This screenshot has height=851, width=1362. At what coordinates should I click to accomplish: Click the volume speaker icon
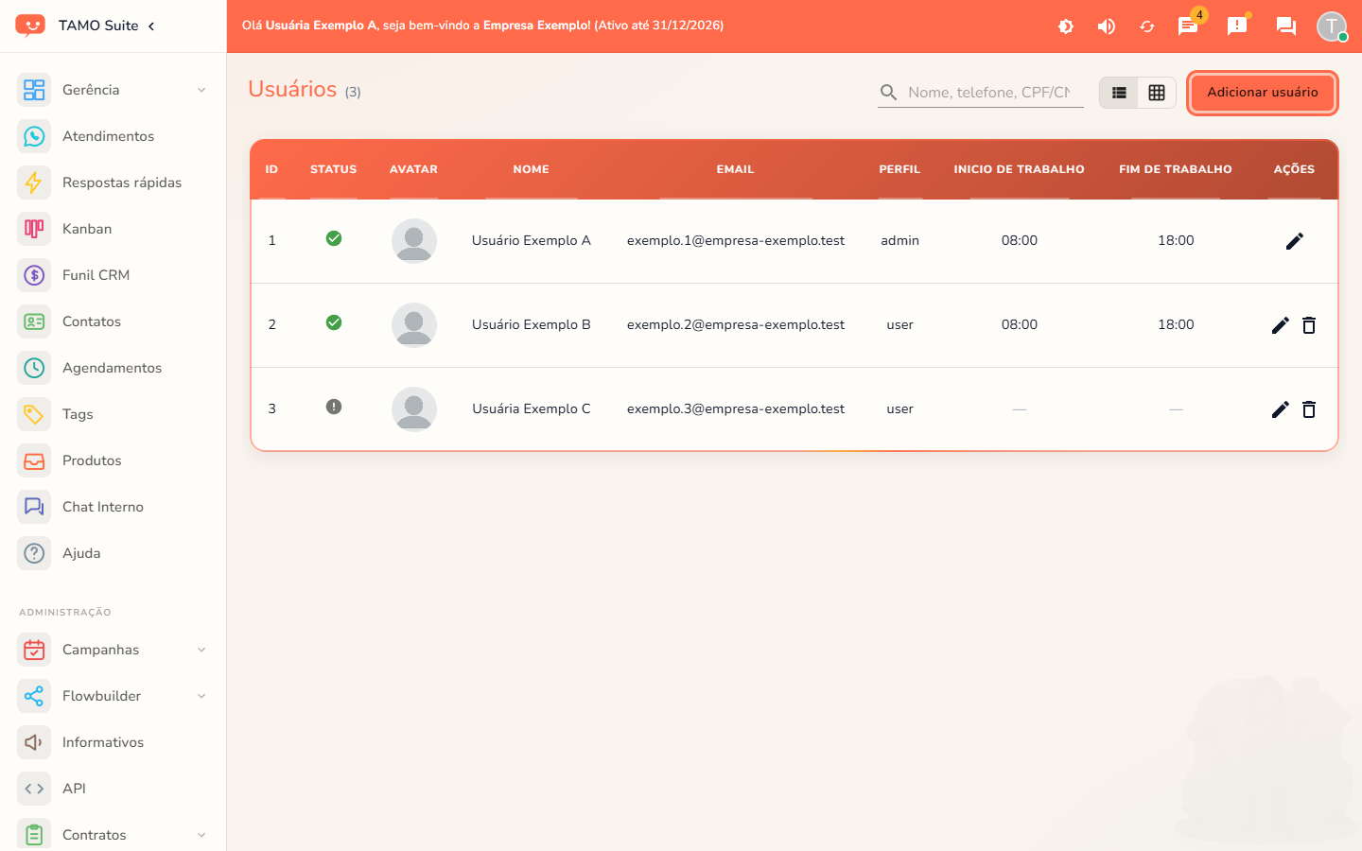(1107, 26)
